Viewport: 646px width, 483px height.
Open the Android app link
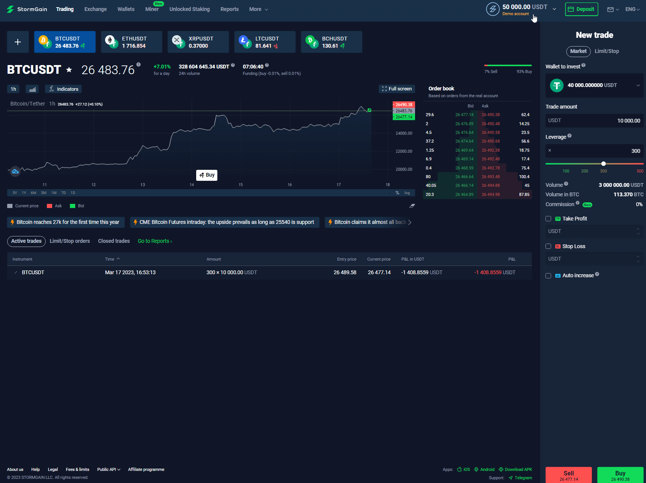(x=484, y=469)
